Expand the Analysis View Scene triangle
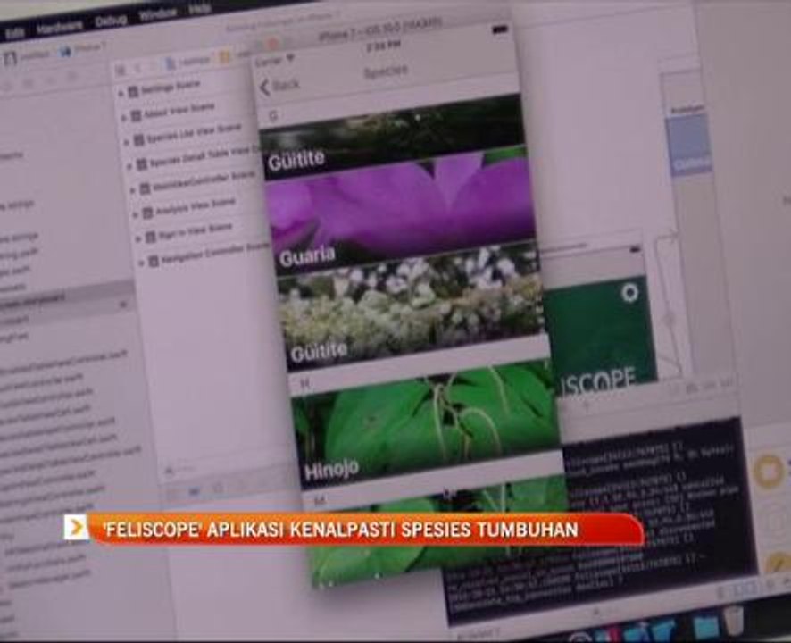The height and width of the screenshot is (643, 791). click(x=136, y=214)
